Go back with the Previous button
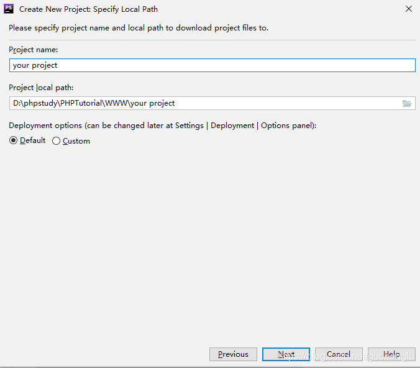420x368 pixels. click(x=233, y=354)
